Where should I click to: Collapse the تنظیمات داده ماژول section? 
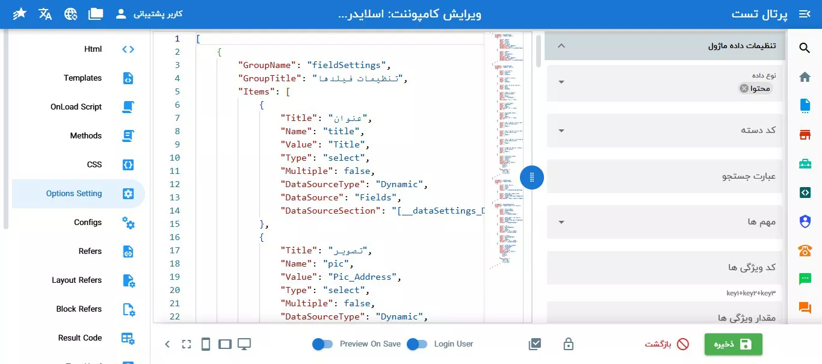561,46
